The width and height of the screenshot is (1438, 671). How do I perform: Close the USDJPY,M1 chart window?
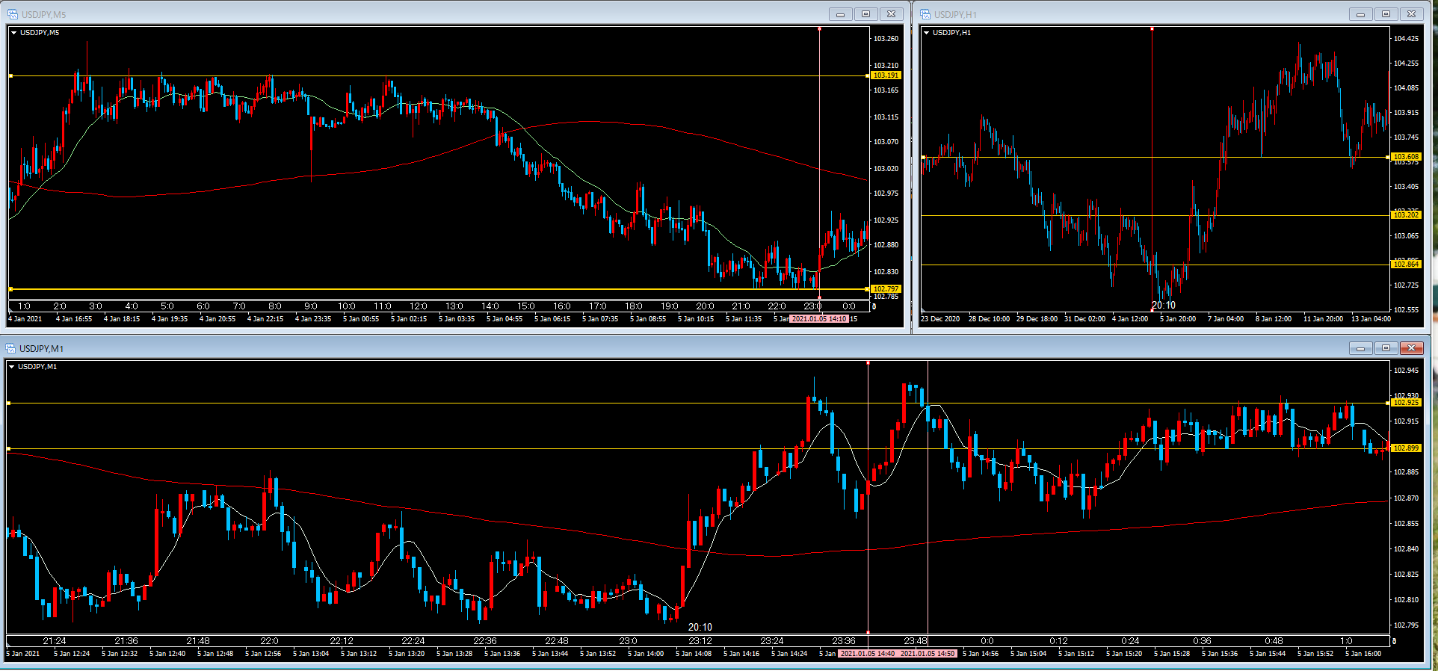coord(1411,348)
